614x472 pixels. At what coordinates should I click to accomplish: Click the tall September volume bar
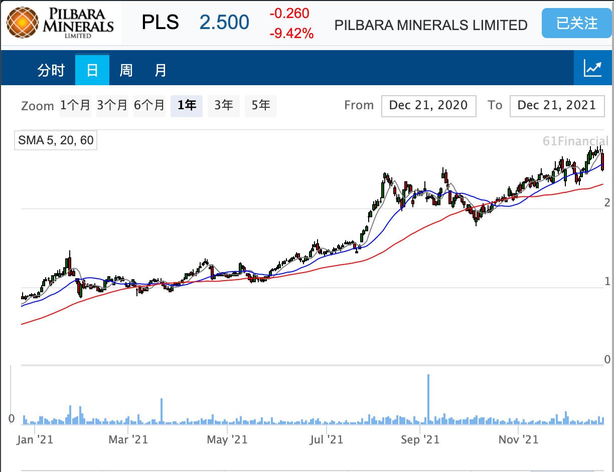coord(428,399)
